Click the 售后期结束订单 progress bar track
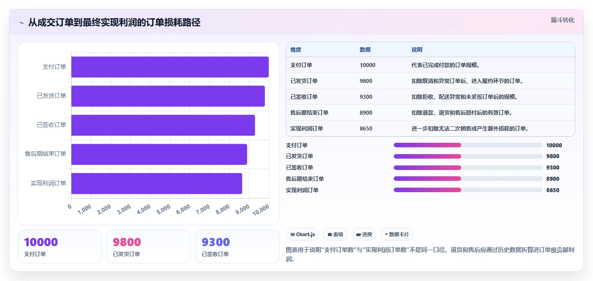The width and height of the screenshot is (593, 281). coord(468,179)
